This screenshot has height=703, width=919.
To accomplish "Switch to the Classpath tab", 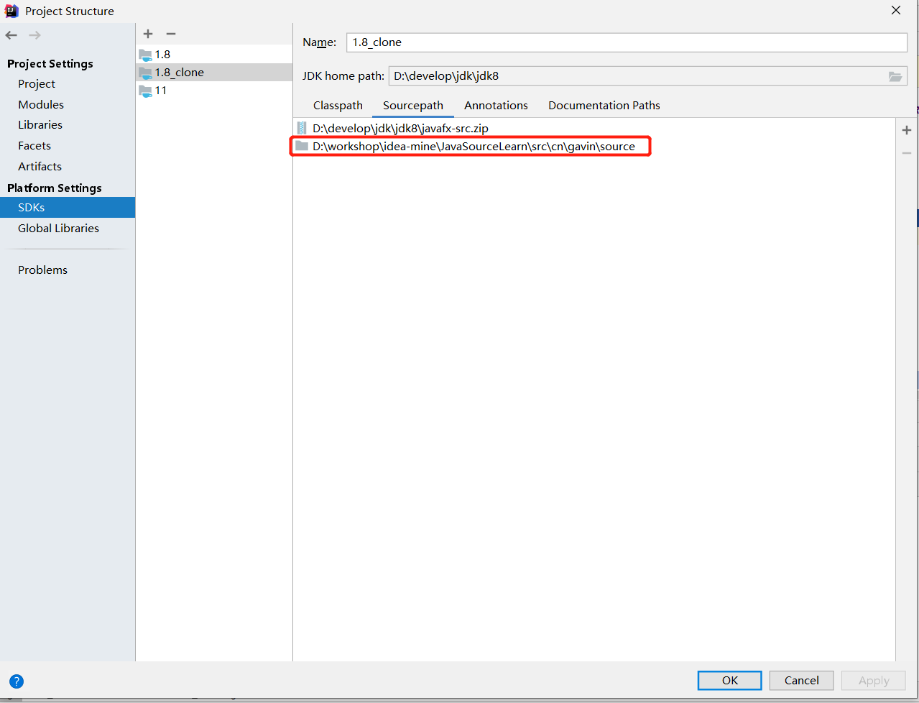I will (x=338, y=106).
